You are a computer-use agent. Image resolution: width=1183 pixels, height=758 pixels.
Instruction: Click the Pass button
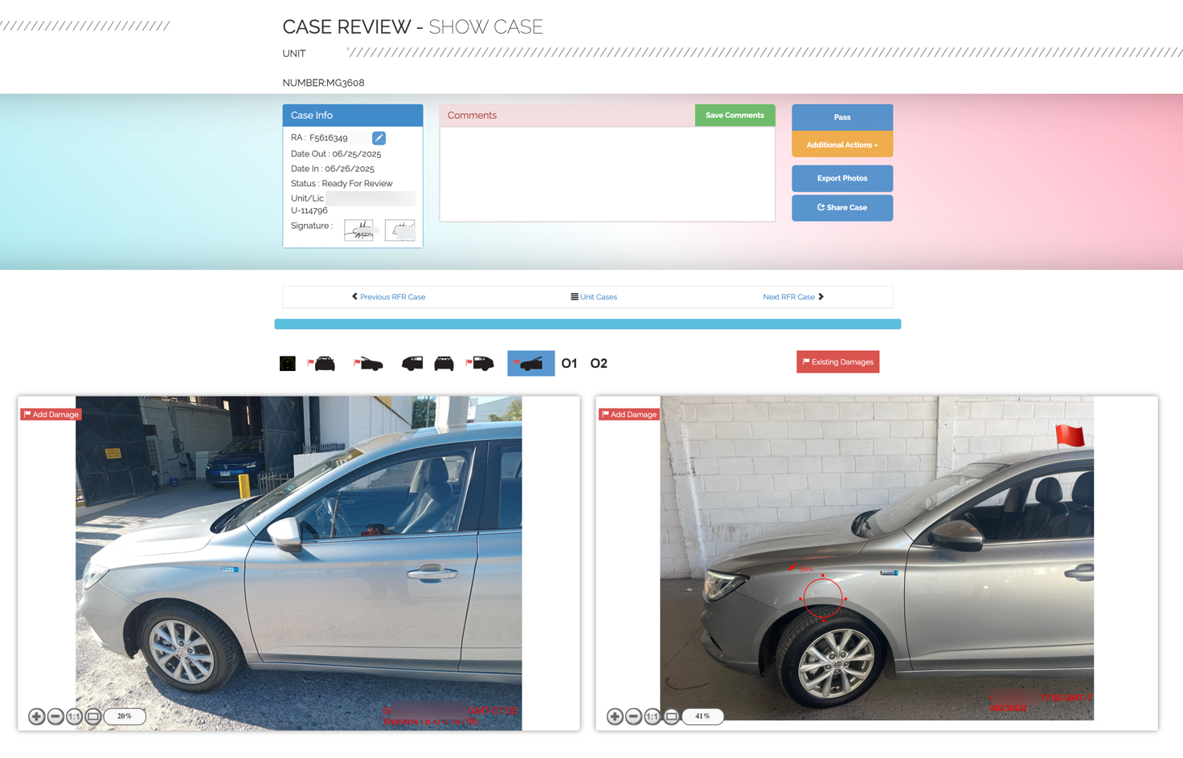pos(842,117)
